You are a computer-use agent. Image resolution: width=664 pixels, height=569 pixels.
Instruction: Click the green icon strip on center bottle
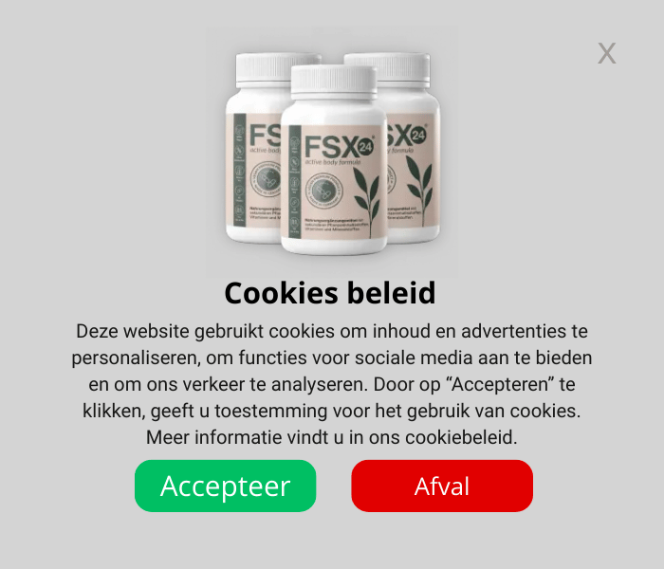coord(294,181)
